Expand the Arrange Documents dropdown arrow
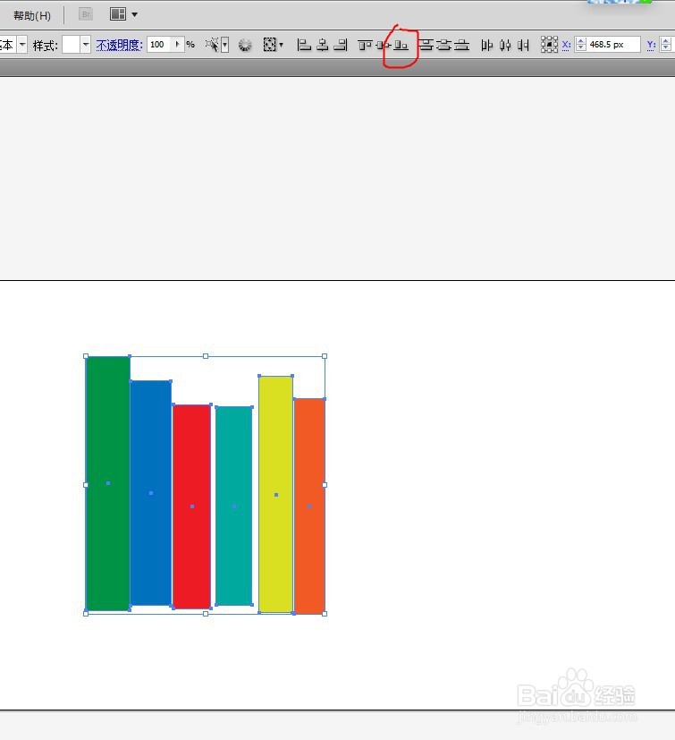 [134, 14]
